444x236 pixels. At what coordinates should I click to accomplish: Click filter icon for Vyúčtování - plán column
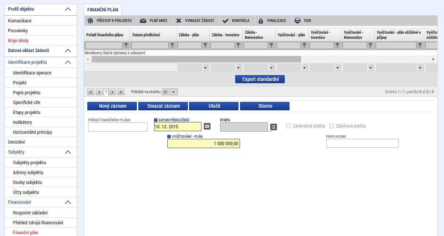(305, 45)
